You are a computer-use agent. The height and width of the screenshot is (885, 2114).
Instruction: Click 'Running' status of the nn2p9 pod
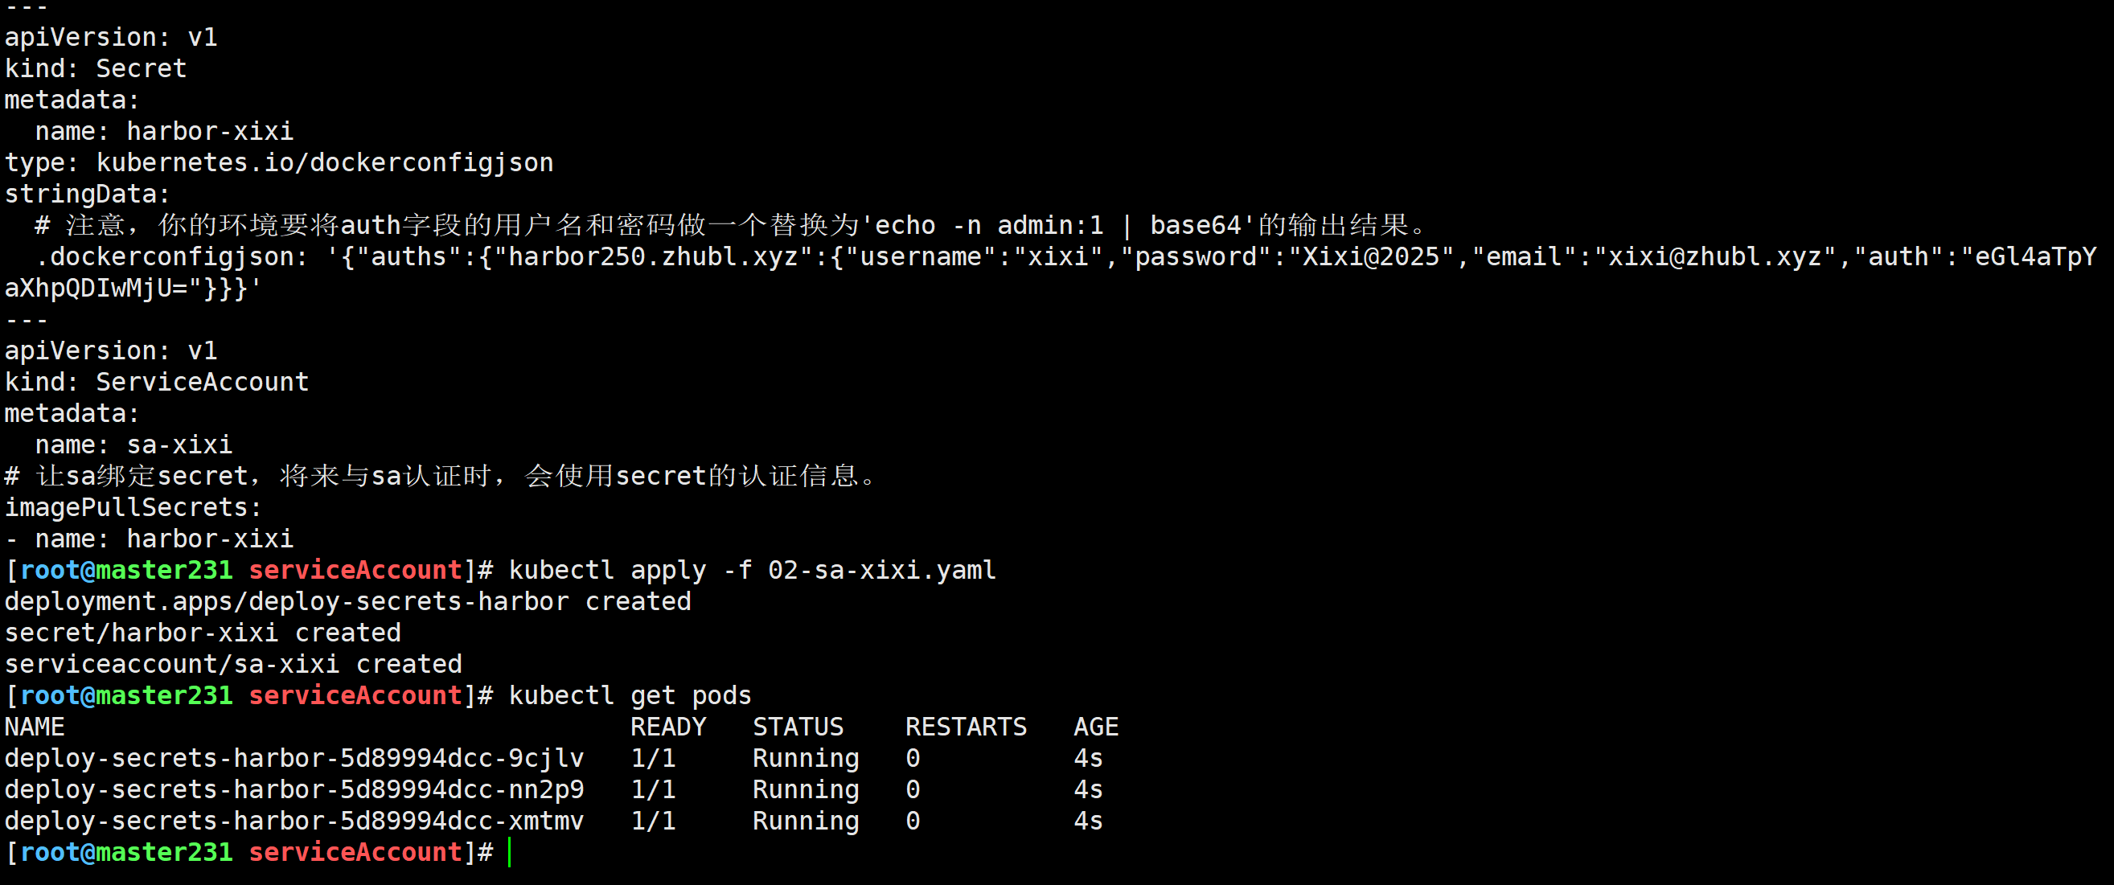(806, 789)
